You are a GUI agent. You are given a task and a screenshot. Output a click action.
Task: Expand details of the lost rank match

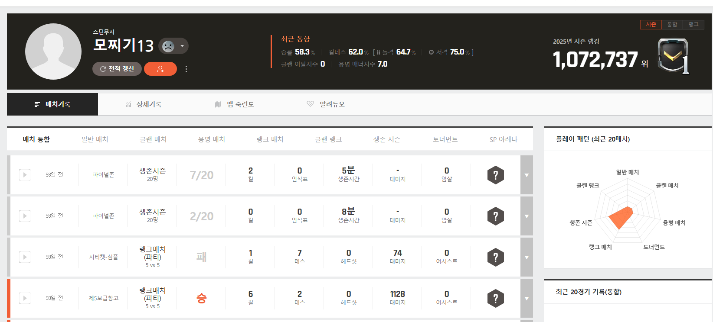527,257
